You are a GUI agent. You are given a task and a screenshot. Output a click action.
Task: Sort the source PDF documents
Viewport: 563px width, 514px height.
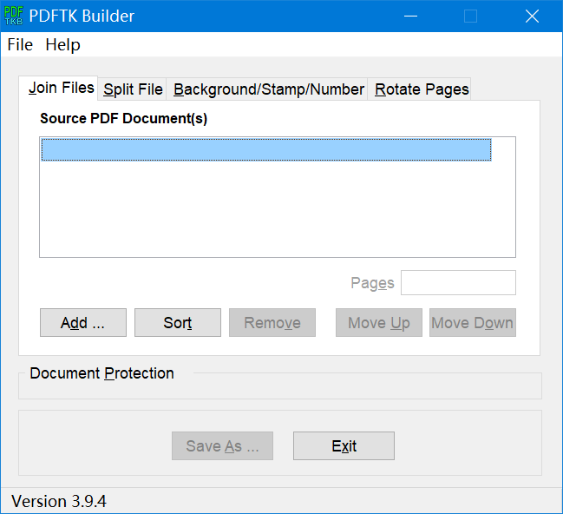[178, 322]
